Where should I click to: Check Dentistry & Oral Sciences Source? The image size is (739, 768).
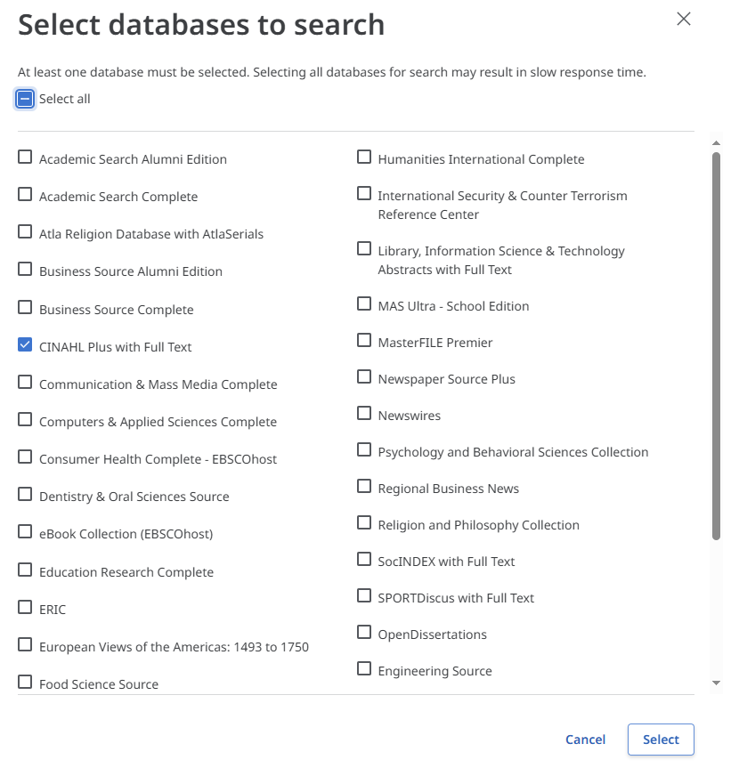pyautogui.click(x=25, y=495)
